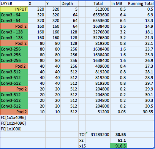Click the yellow INPUT cell
This screenshot has height=149, width=155.
coord(14,9)
